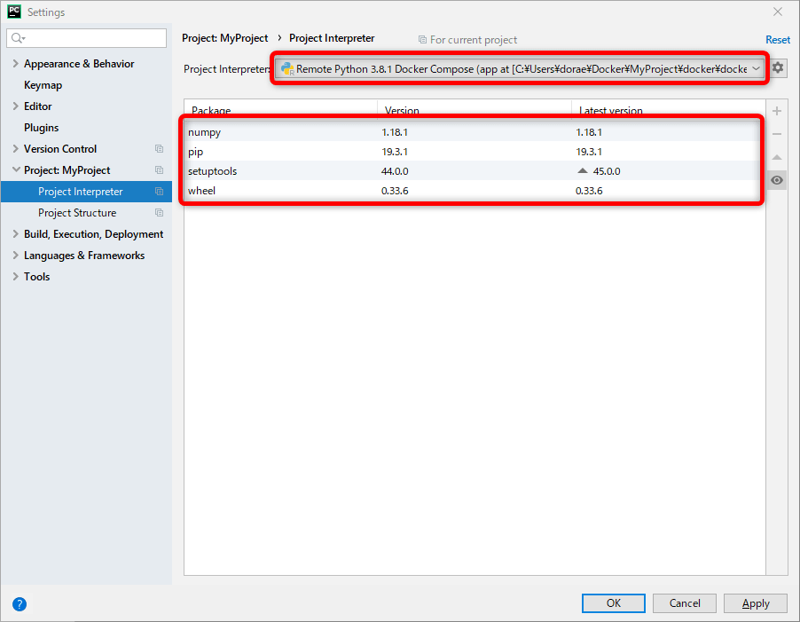Select the setuptools package row
This screenshot has height=622, width=800.
474,171
